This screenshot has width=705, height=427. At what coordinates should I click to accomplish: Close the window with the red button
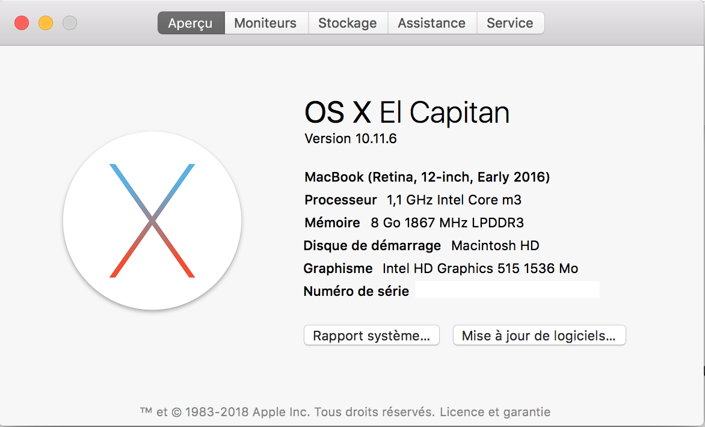22,23
